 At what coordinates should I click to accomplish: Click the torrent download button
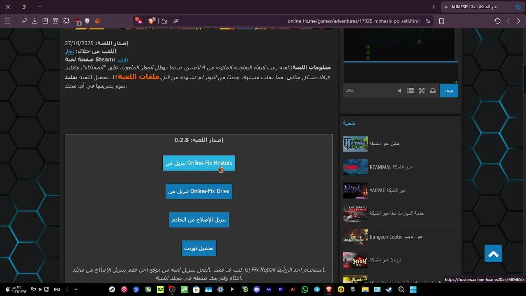coord(199,248)
